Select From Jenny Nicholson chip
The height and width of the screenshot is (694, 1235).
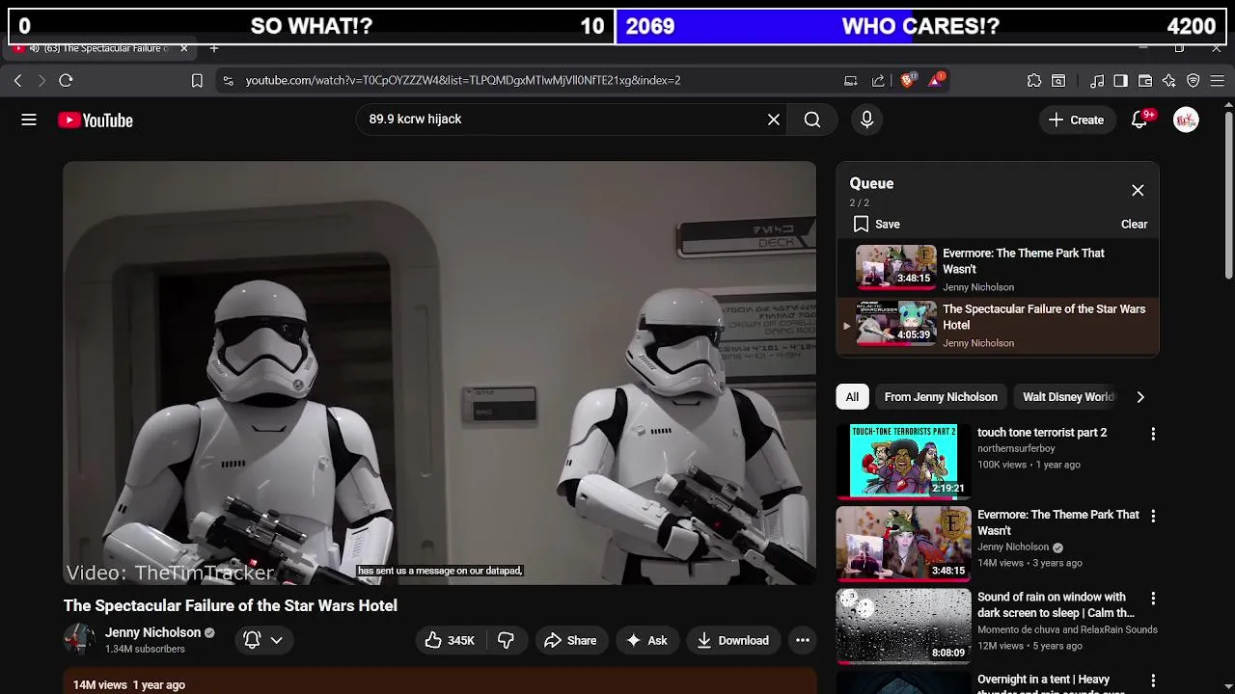[941, 397]
